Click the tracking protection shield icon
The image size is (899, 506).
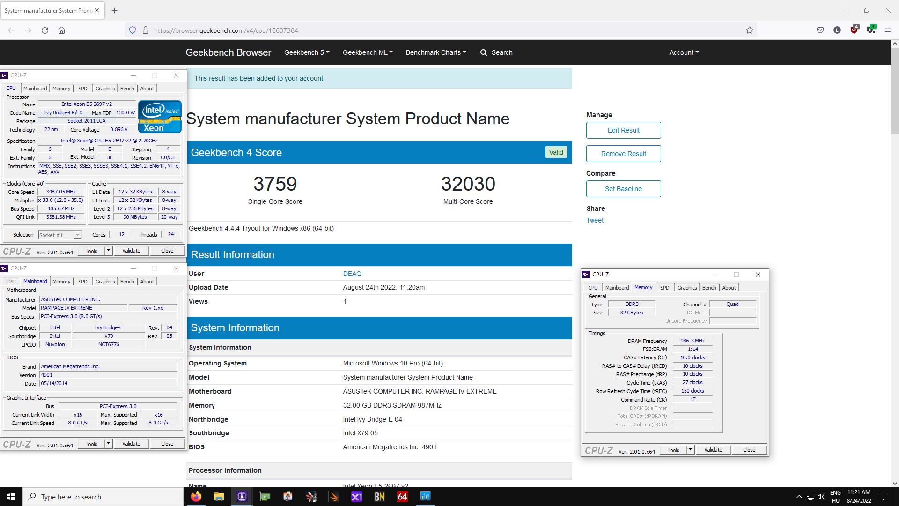[133, 30]
